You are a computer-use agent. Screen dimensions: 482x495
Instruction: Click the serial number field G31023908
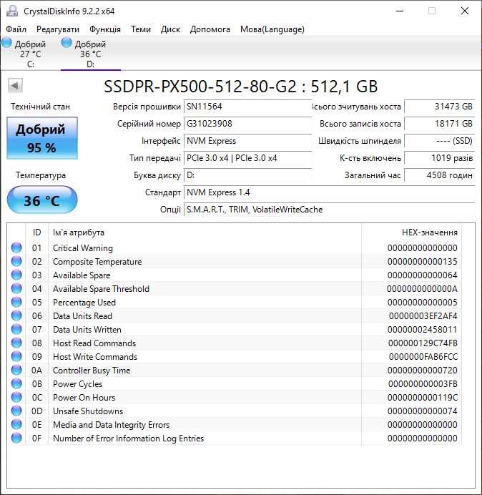click(x=247, y=124)
